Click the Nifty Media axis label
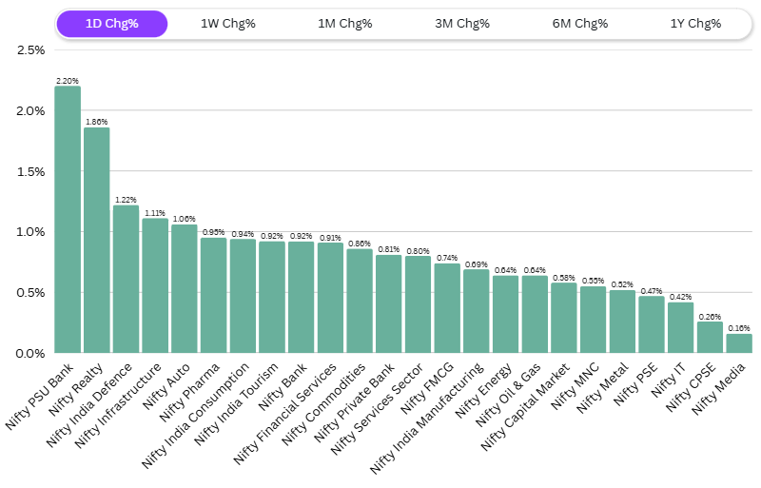The height and width of the screenshot is (488, 761). click(718, 389)
